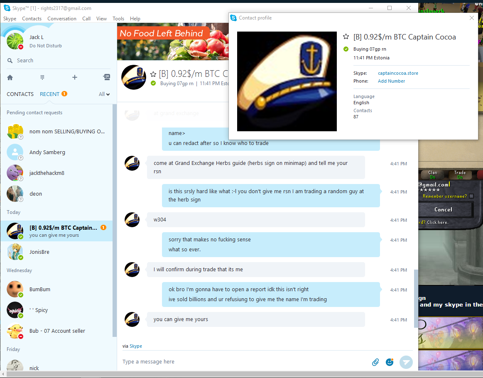
Task: Click the Add Number link
Action: 391,81
